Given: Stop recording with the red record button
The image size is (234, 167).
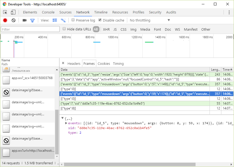Looking at the screenshot, I should click(x=5, y=20).
